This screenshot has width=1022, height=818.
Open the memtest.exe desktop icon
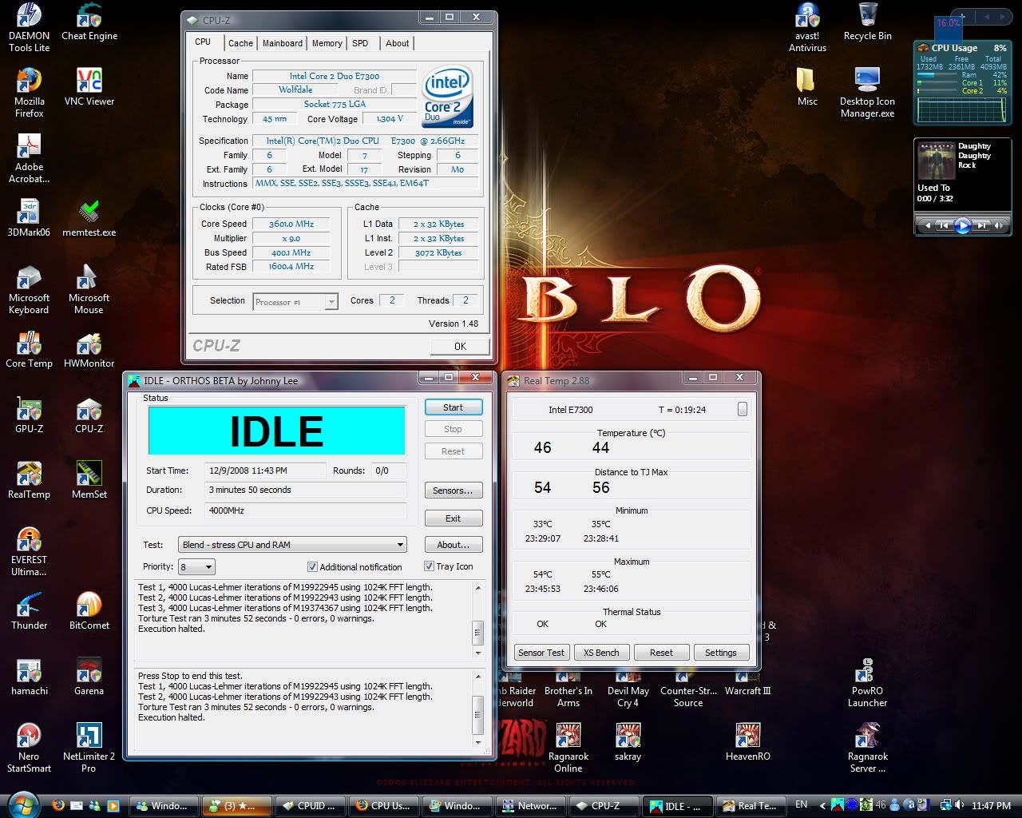pyautogui.click(x=89, y=213)
